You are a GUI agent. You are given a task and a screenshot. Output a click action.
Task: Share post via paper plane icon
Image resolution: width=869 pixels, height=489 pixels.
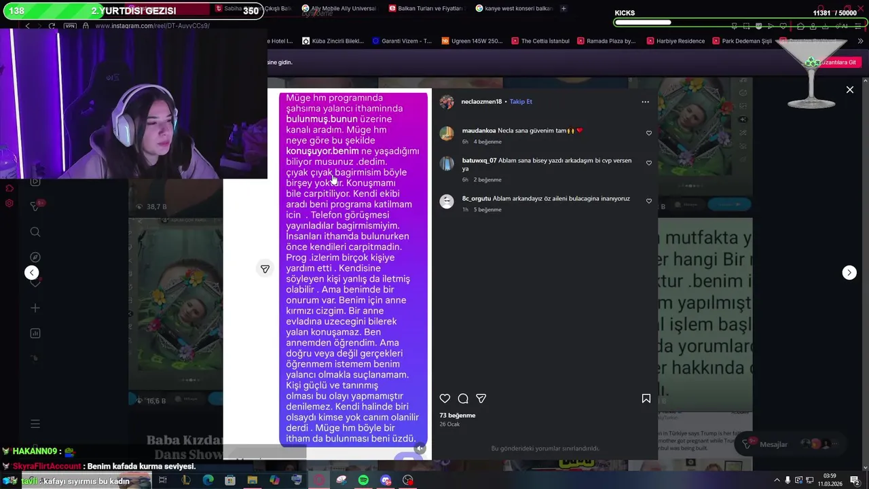coord(481,399)
